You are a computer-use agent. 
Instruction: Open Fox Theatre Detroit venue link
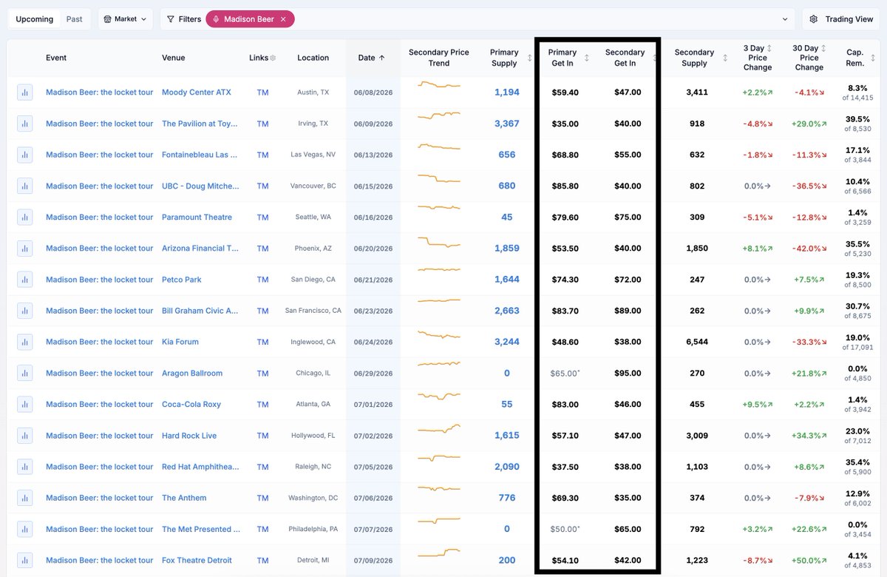click(197, 560)
